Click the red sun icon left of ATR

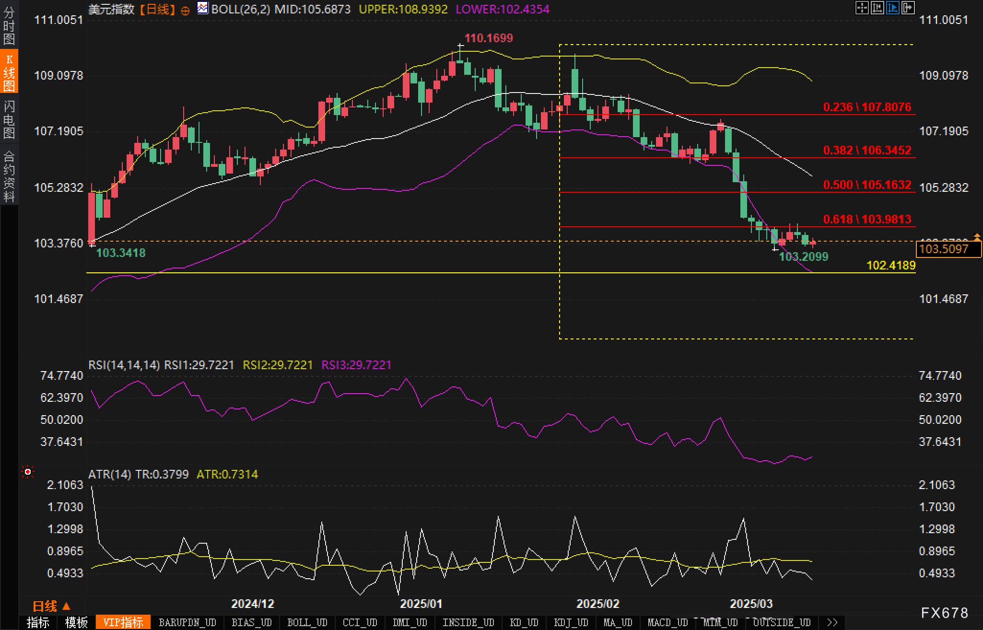click(x=28, y=473)
